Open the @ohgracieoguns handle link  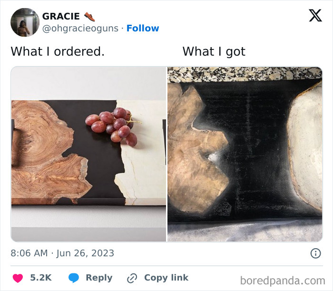pos(80,29)
